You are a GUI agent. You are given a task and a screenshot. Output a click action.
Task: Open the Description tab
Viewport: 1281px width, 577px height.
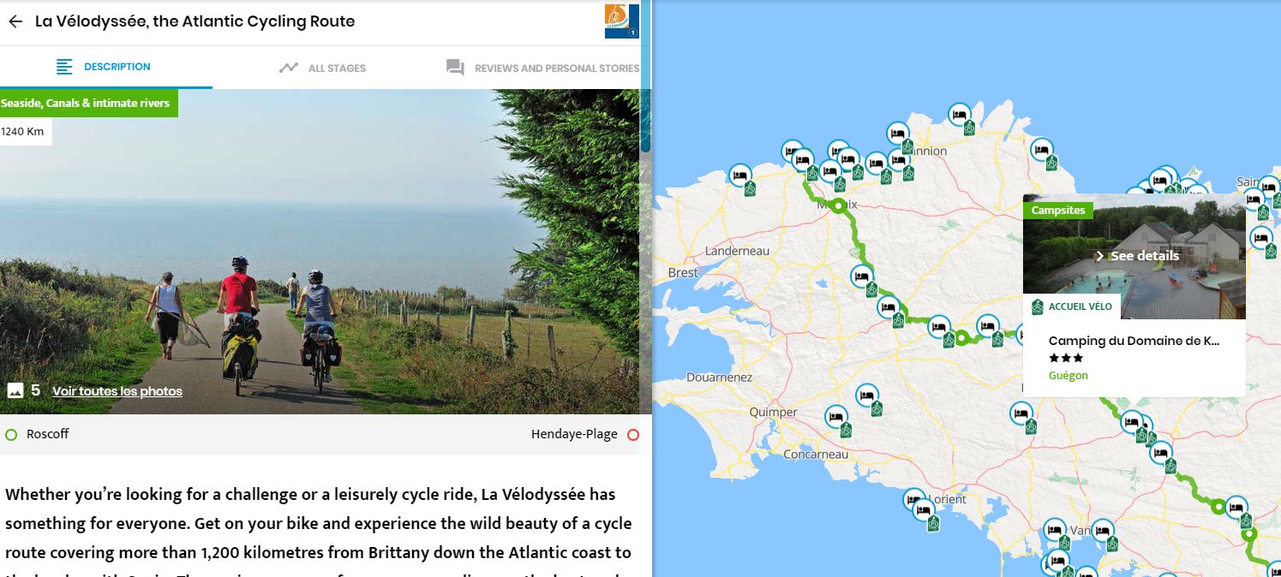tap(103, 67)
